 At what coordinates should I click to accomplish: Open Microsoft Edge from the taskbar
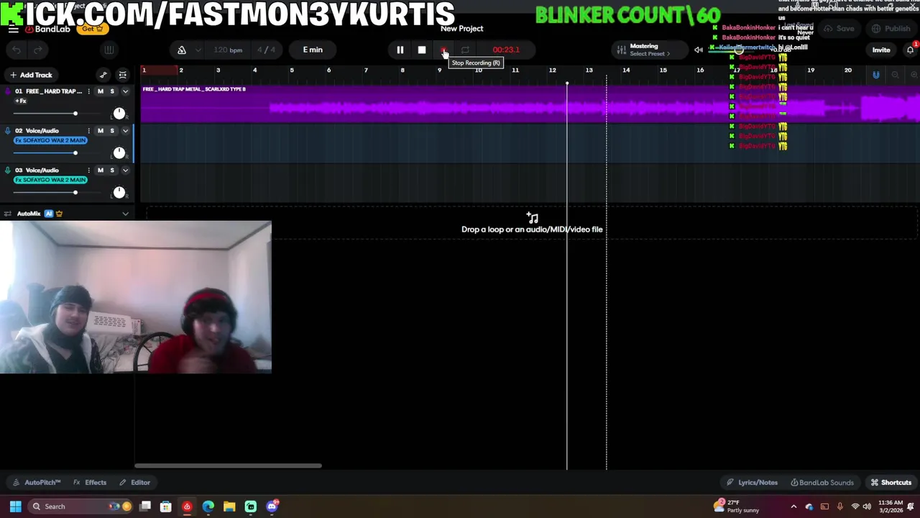click(x=208, y=506)
